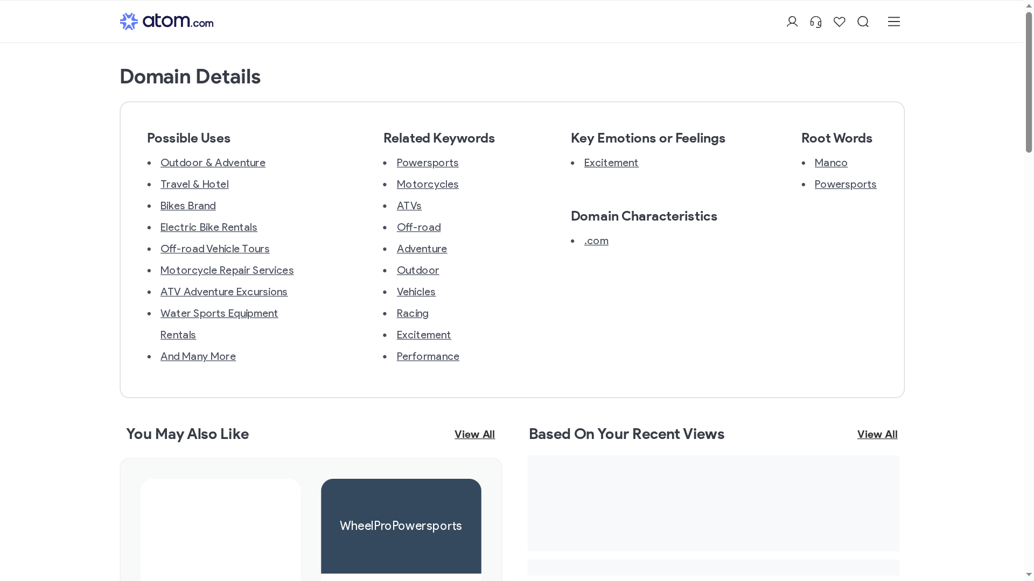The height and width of the screenshot is (581, 1034).
Task: Select the Outdoor keyword link
Action: click(418, 270)
